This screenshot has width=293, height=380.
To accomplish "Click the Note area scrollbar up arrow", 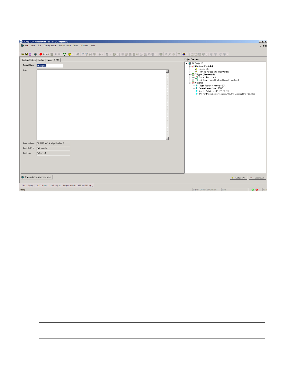I will click(x=167, y=71).
